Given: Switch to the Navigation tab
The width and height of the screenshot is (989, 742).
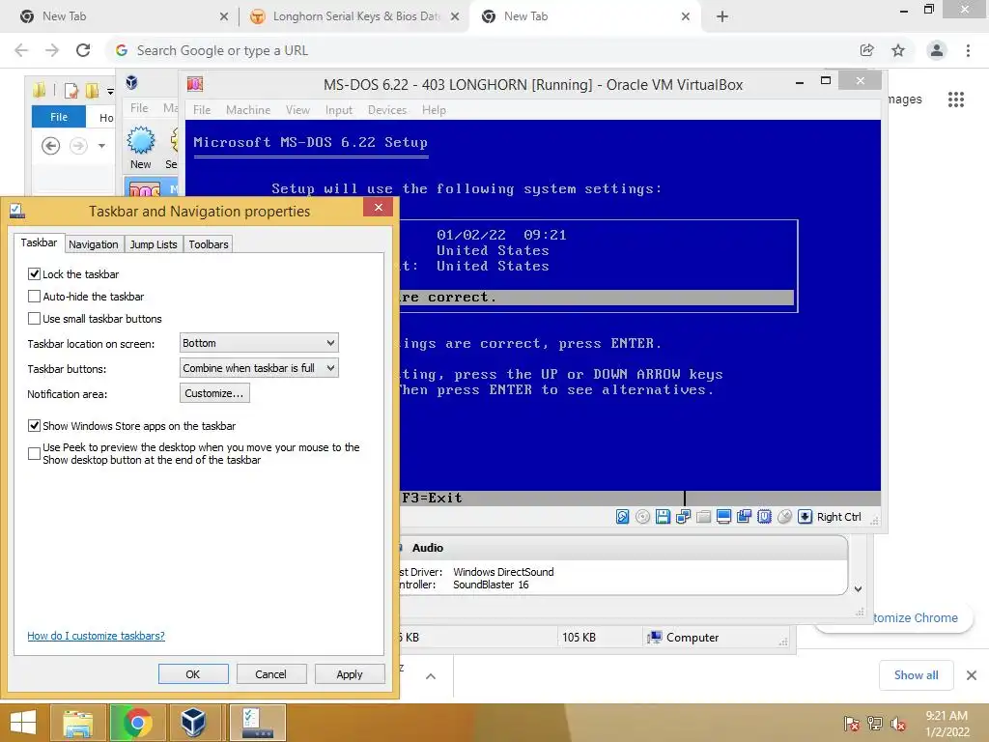Looking at the screenshot, I should 94,244.
